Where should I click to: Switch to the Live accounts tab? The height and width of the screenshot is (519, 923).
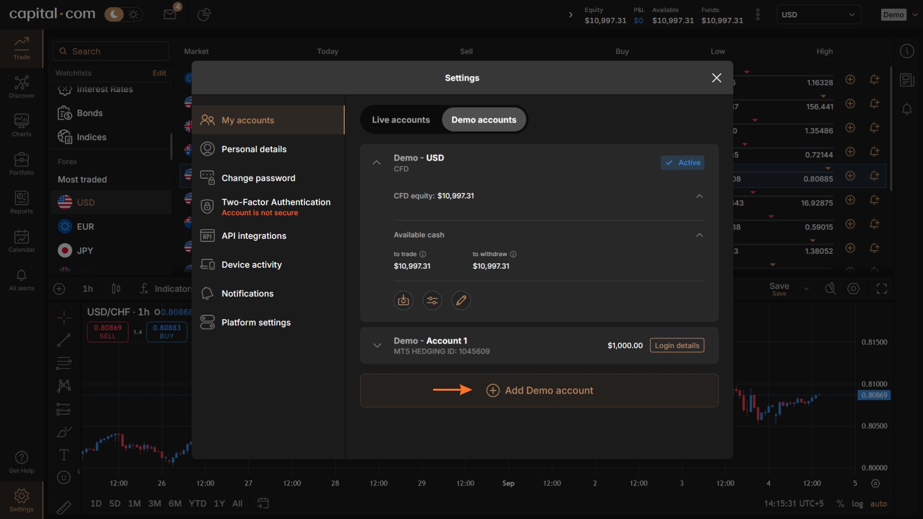[401, 120]
